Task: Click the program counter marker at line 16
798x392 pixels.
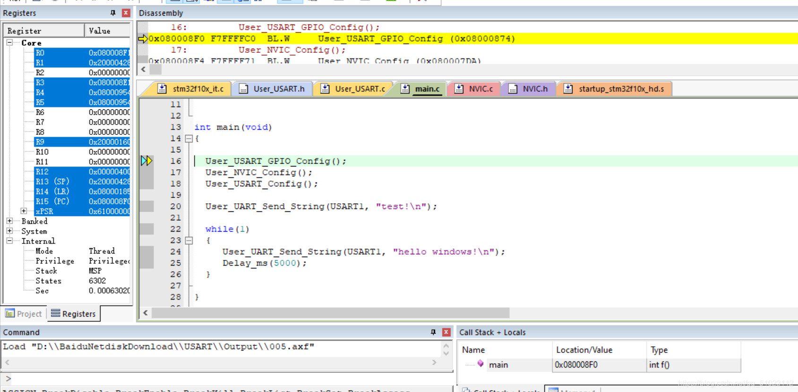Action: (146, 161)
